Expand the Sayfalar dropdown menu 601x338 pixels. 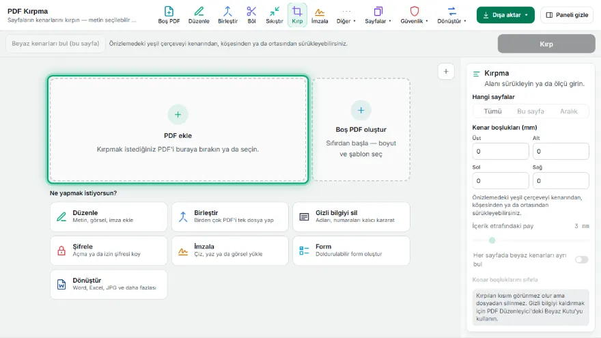tap(378, 15)
